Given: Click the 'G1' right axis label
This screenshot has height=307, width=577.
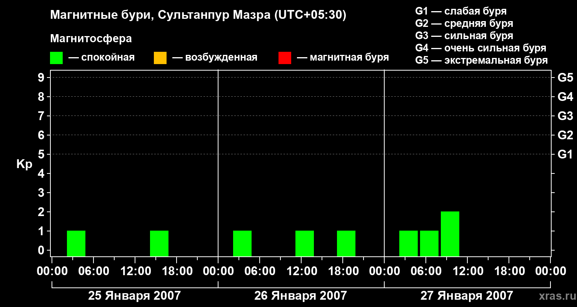Looking at the screenshot, I should [x=565, y=154].
